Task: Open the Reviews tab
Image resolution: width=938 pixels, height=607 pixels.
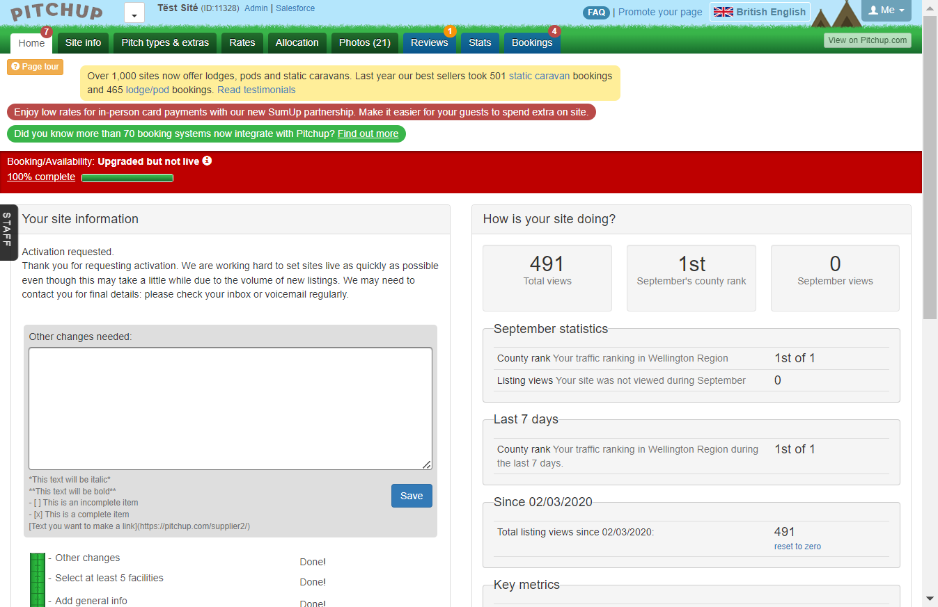Action: point(429,42)
